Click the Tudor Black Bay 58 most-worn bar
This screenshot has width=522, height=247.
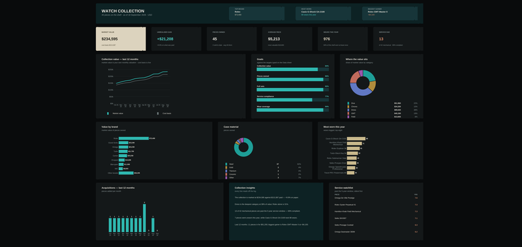352,153
